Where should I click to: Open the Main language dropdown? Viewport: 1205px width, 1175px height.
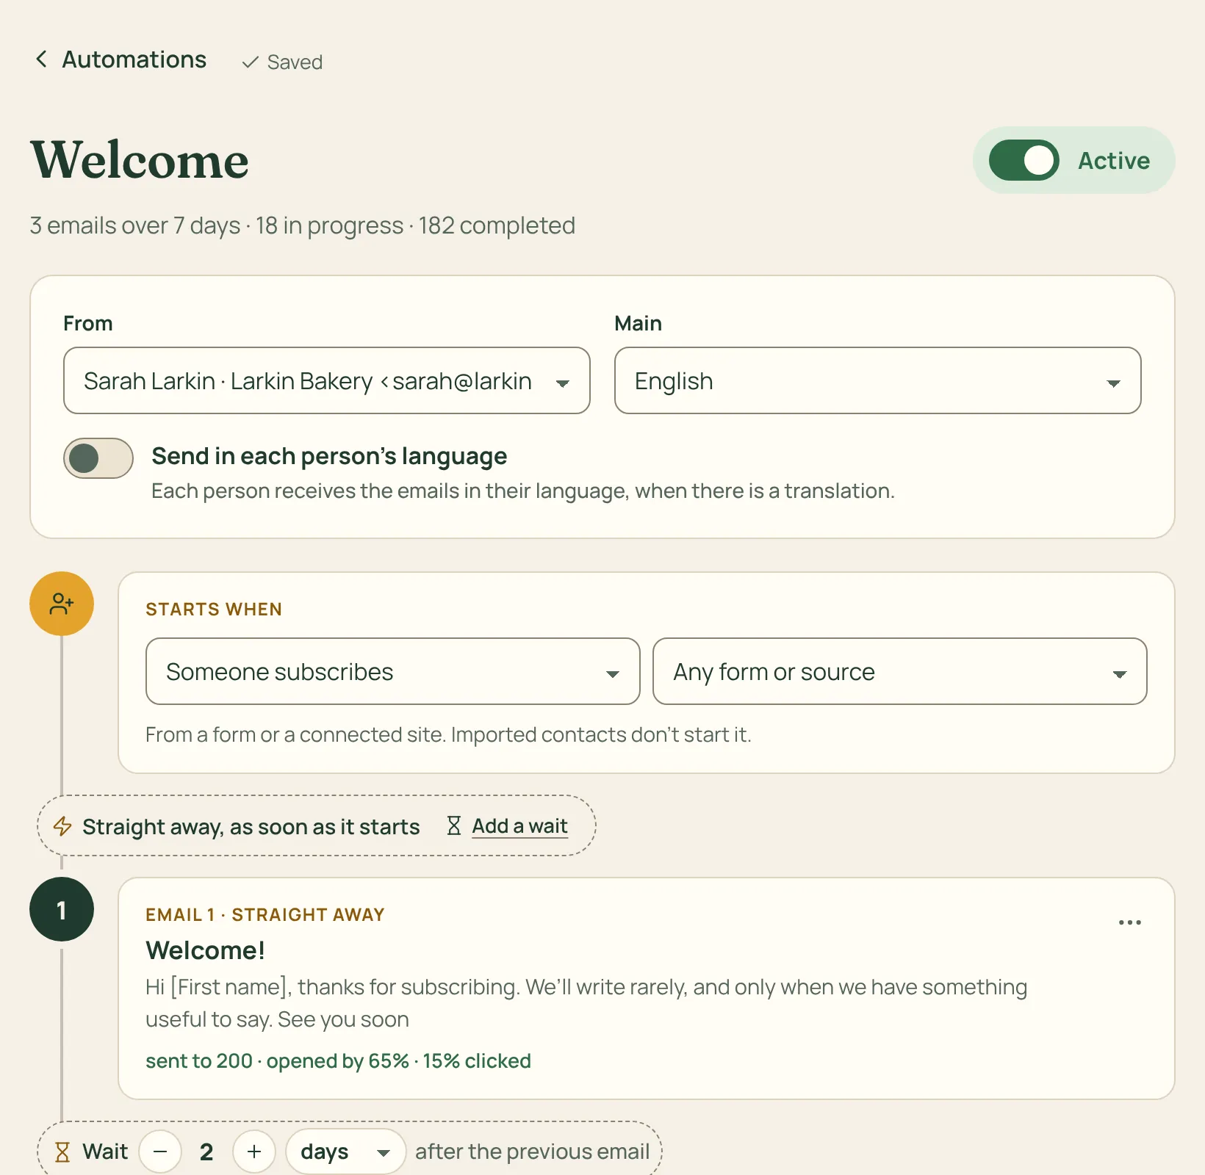(x=877, y=380)
